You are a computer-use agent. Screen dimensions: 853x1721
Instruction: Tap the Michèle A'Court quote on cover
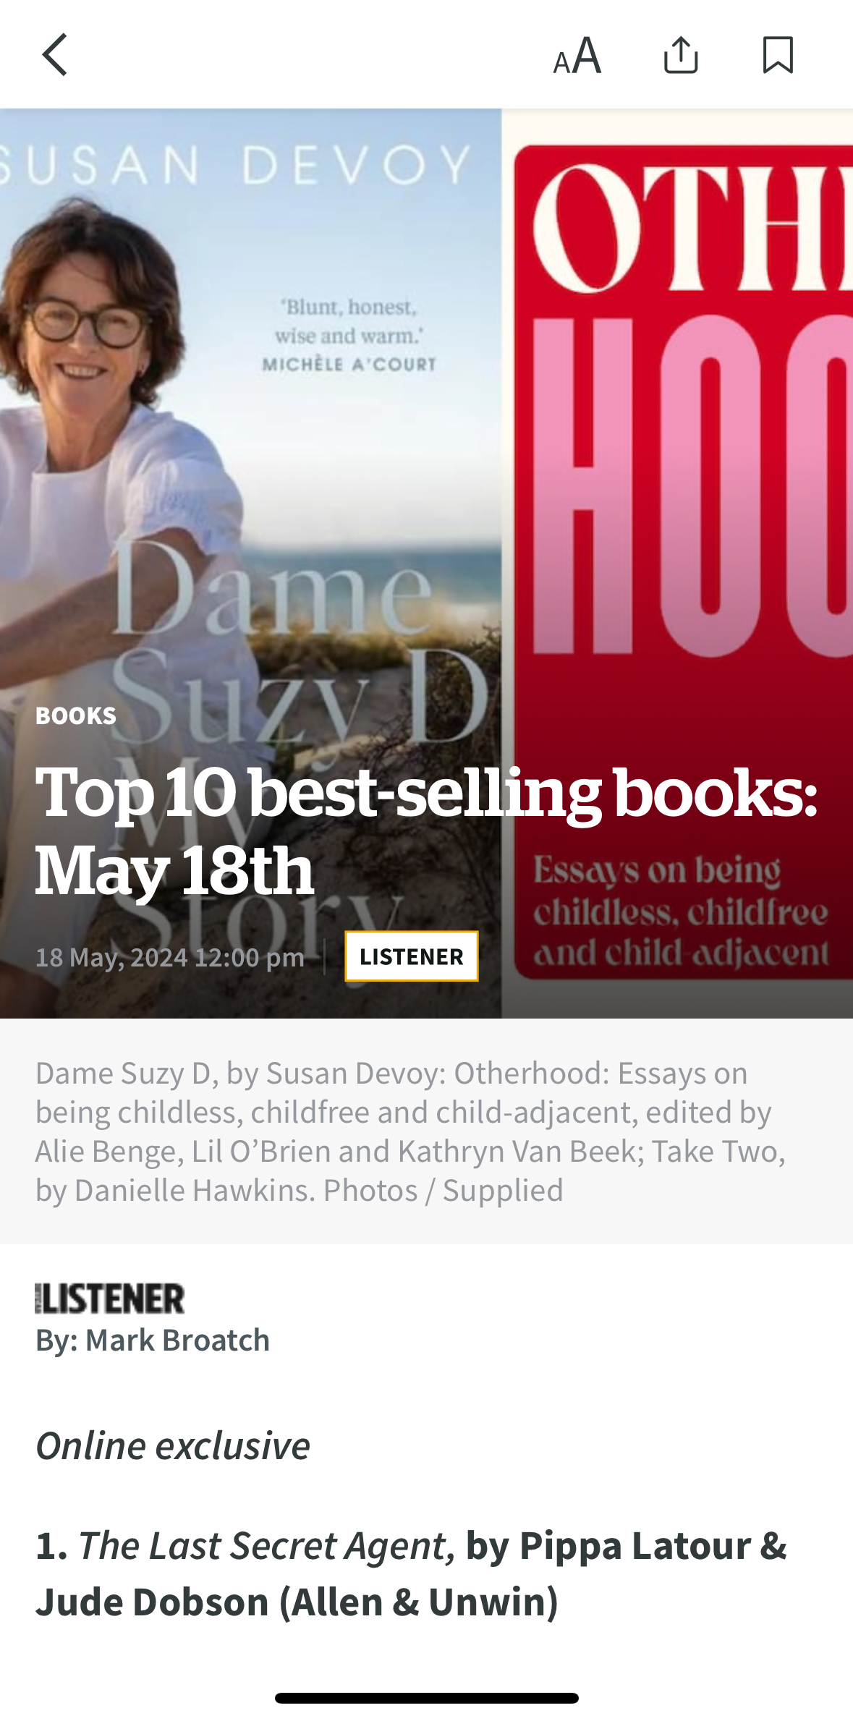349,335
